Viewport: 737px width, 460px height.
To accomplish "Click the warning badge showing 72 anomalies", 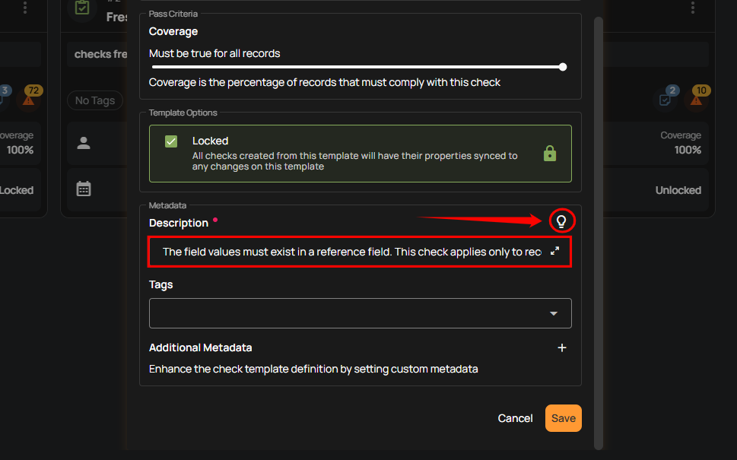I will pyautogui.click(x=29, y=97).
